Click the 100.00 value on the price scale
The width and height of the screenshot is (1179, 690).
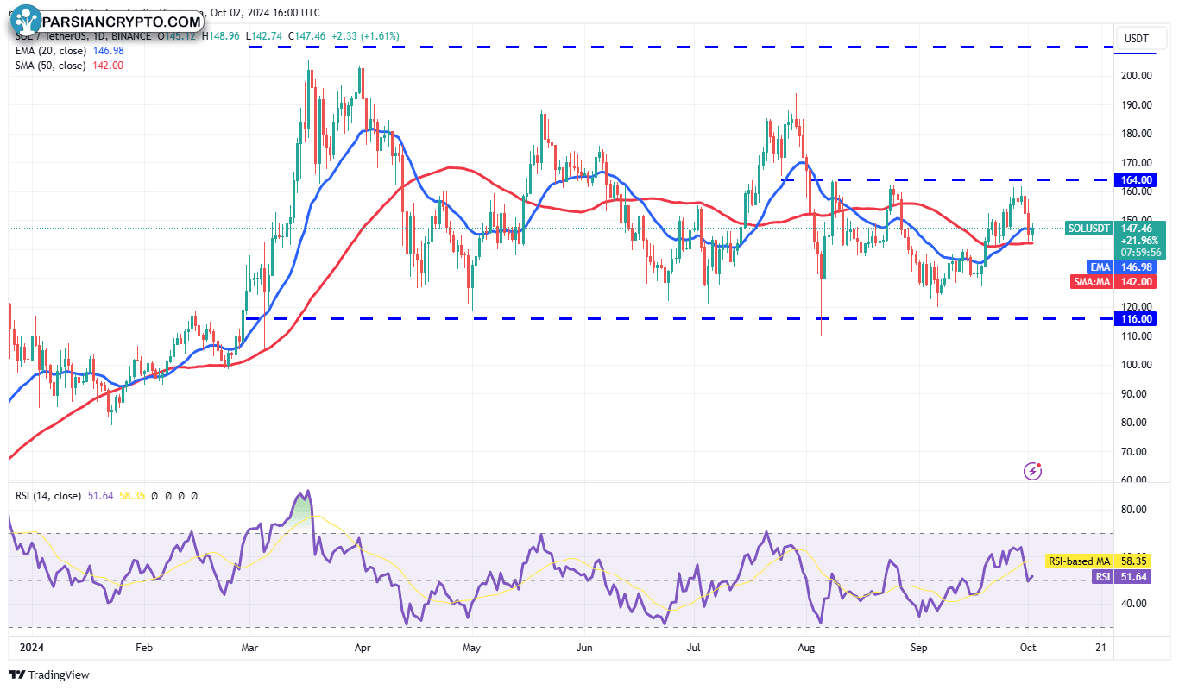coord(1135,365)
